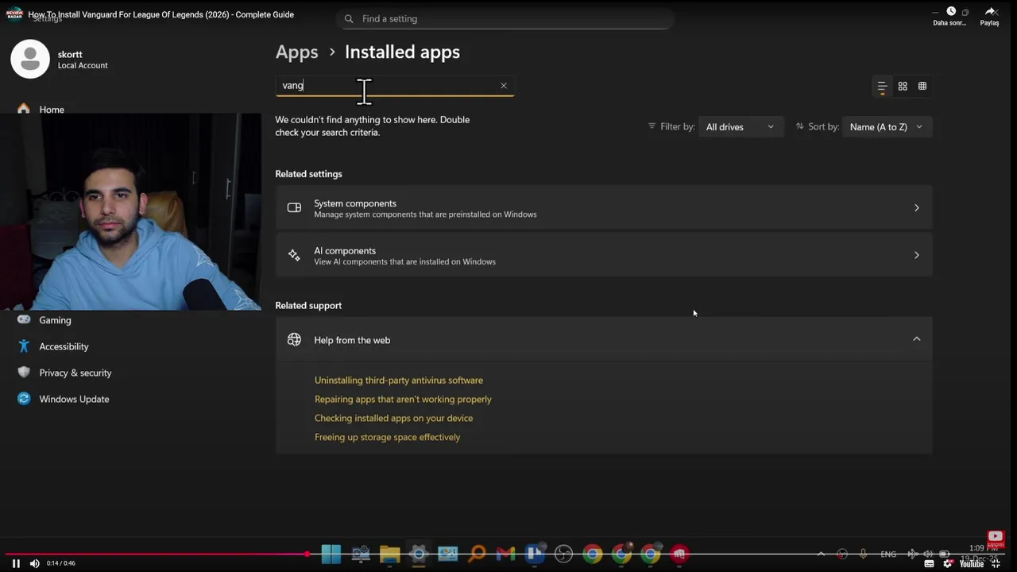Image resolution: width=1017 pixels, height=572 pixels.
Task: Open the OBS icon in taskbar
Action: (x=563, y=554)
